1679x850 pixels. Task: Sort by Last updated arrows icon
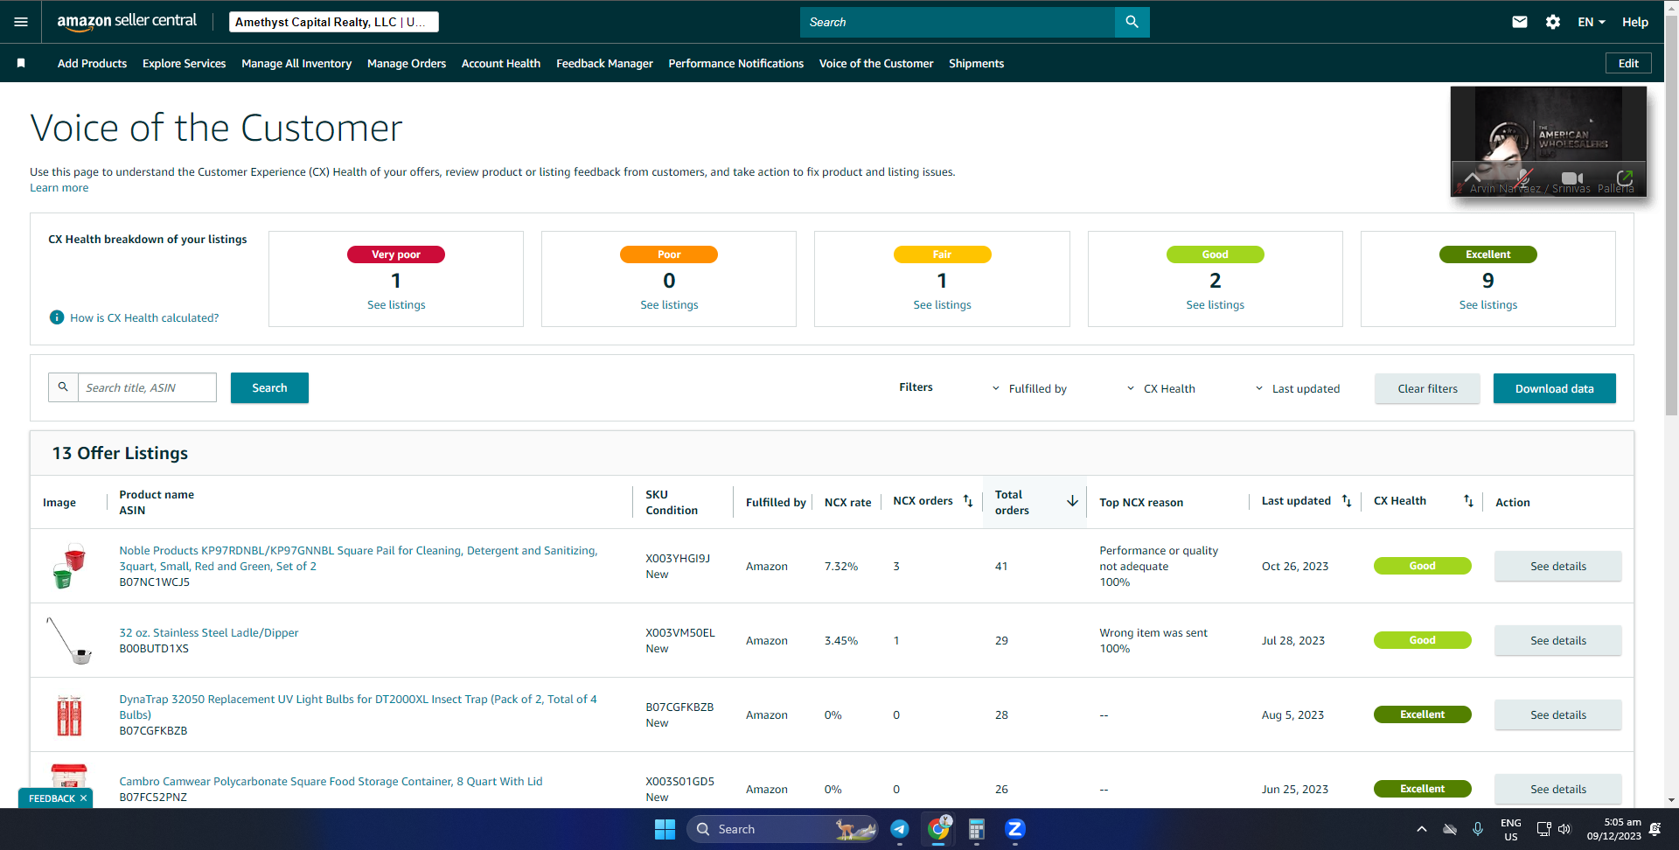click(1347, 501)
